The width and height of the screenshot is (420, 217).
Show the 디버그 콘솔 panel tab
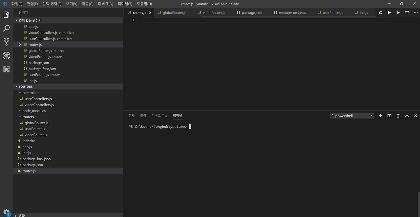pos(159,116)
